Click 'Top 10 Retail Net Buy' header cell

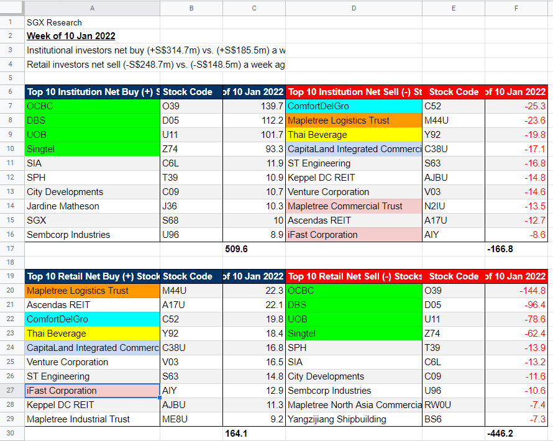[x=93, y=276]
